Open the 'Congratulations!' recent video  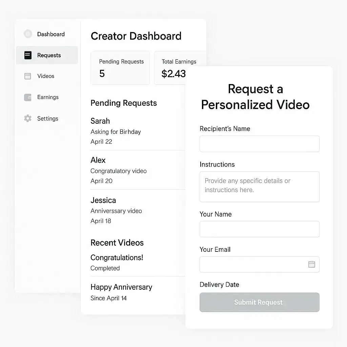point(117,258)
